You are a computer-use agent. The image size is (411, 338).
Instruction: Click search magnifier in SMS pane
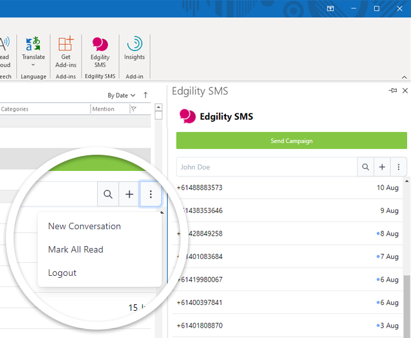point(366,167)
